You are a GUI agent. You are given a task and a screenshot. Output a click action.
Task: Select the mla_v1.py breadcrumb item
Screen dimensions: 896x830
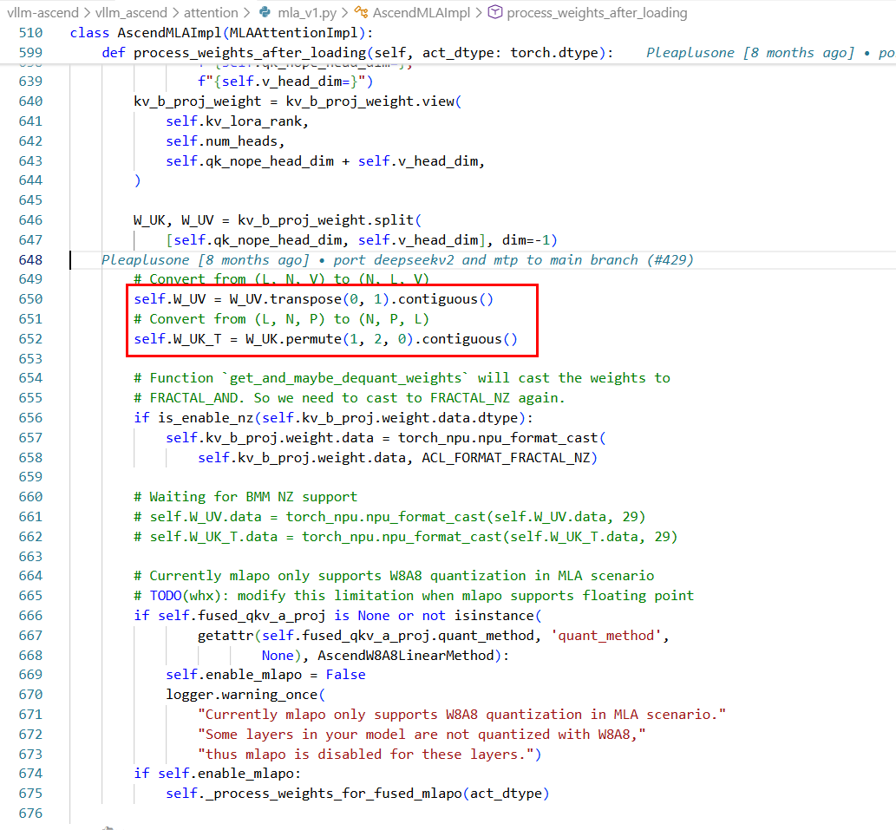(307, 12)
